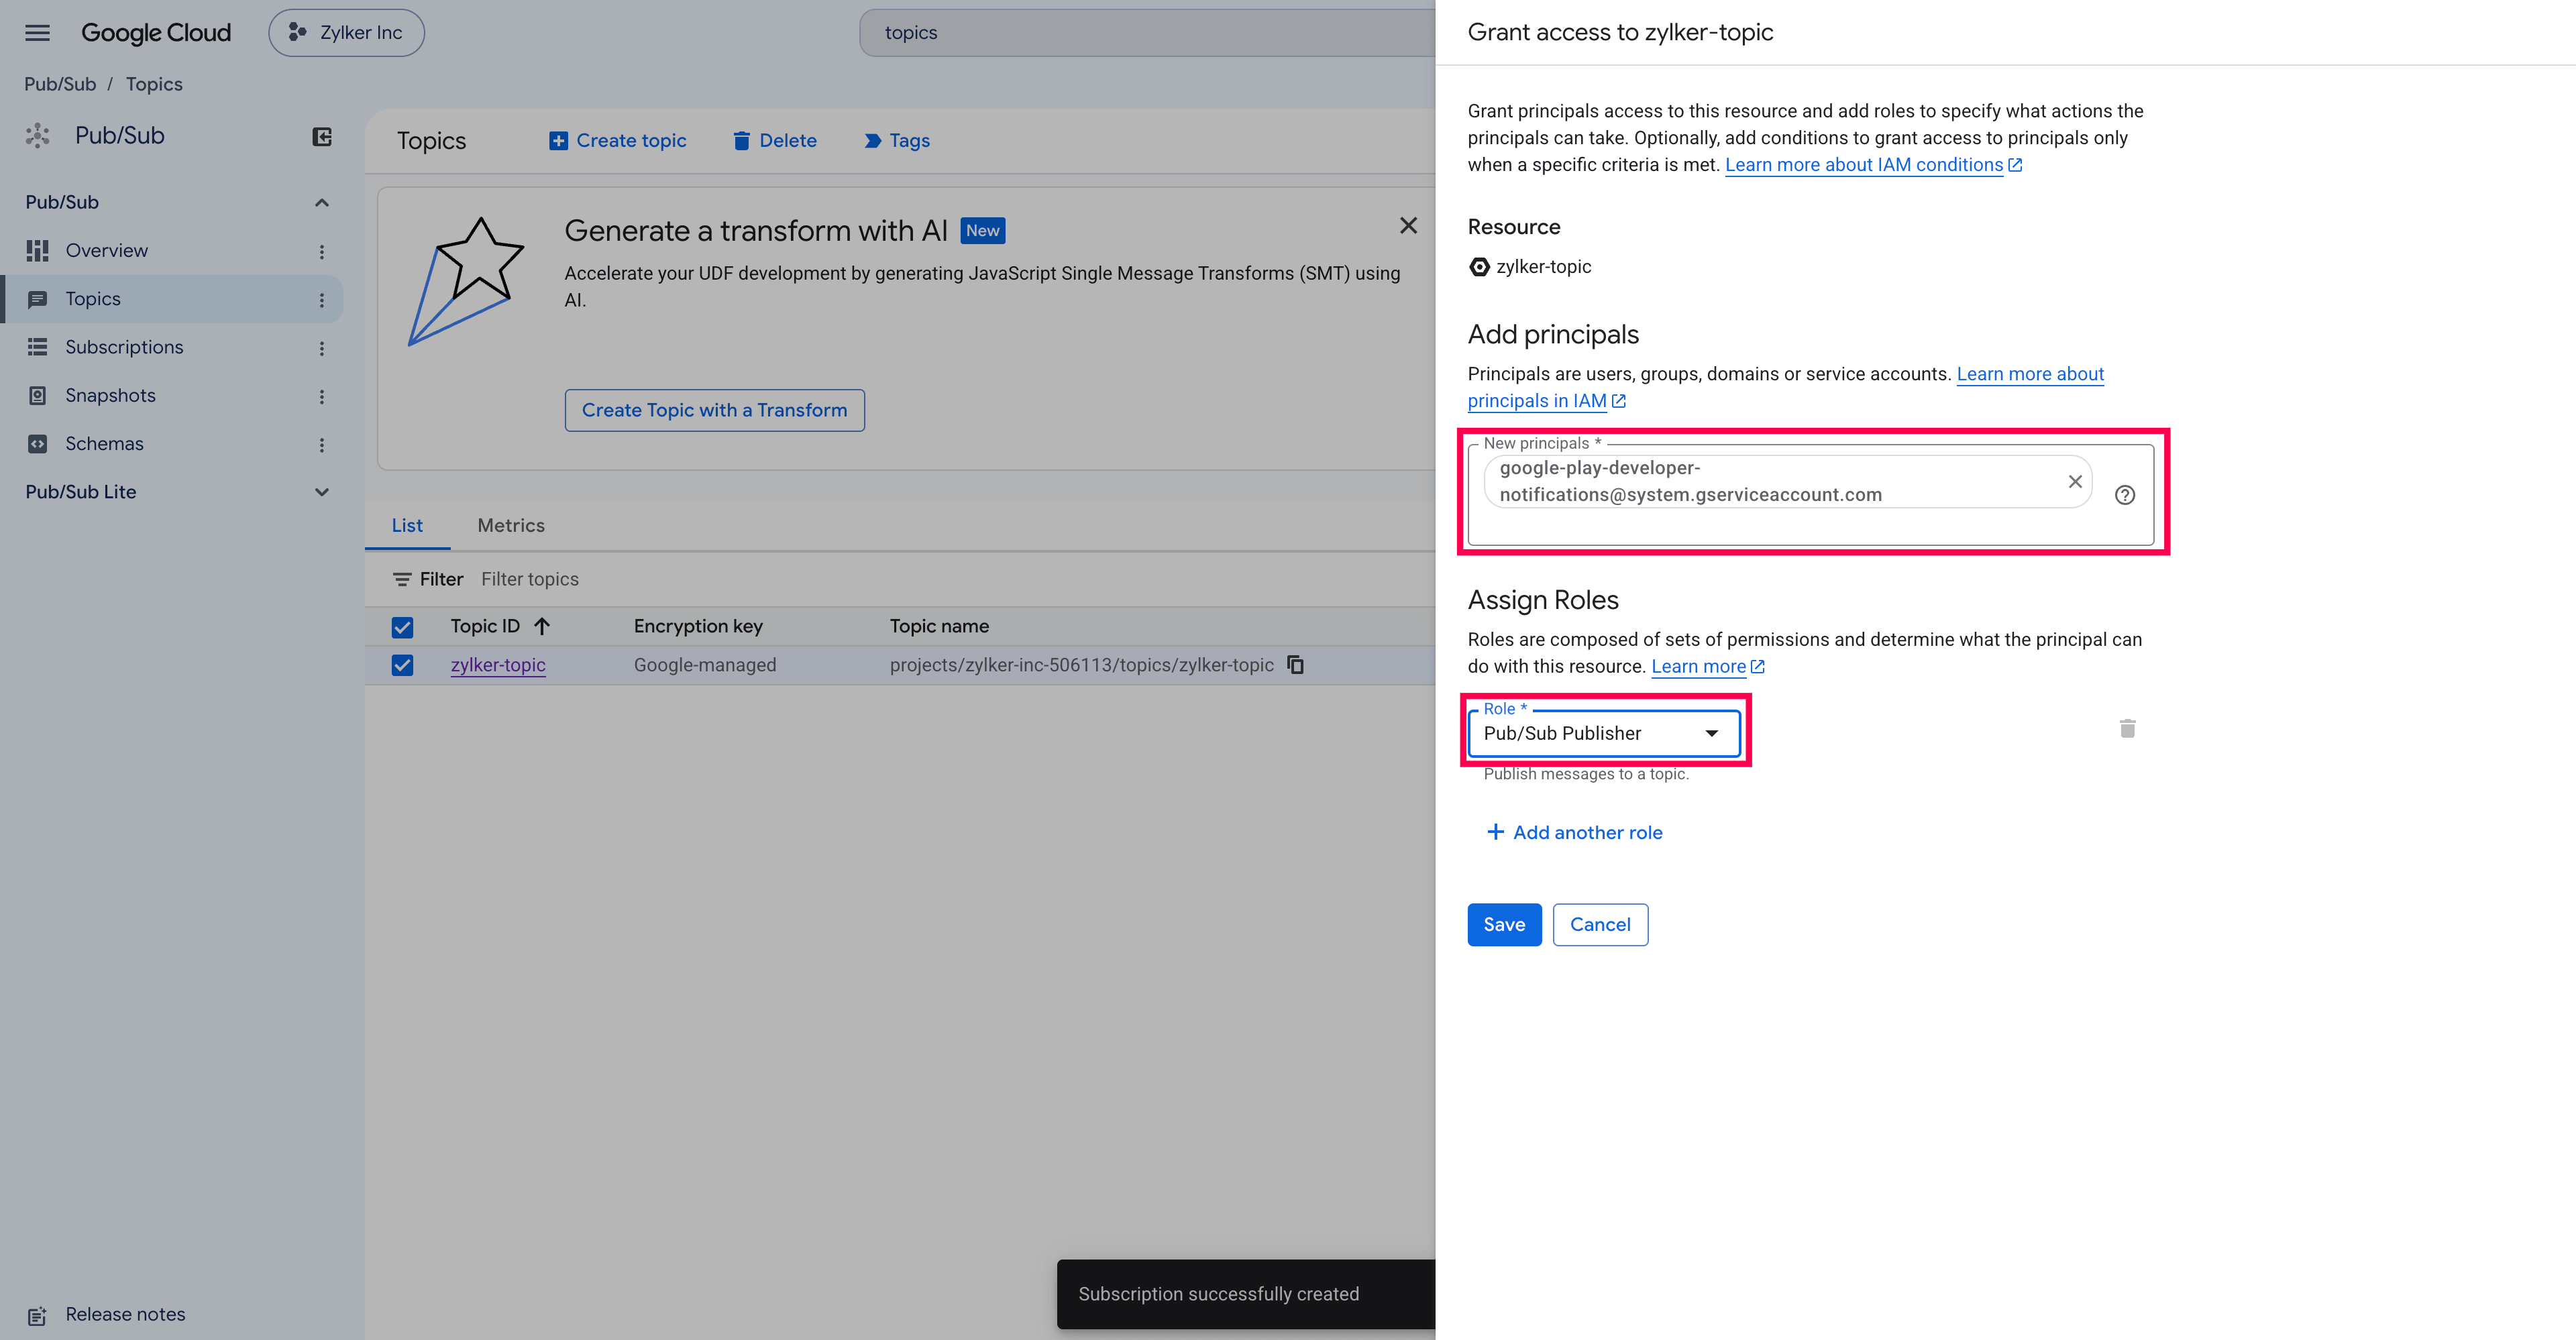
Task: Click the New principals help icon
Action: pyautogui.click(x=2125, y=495)
